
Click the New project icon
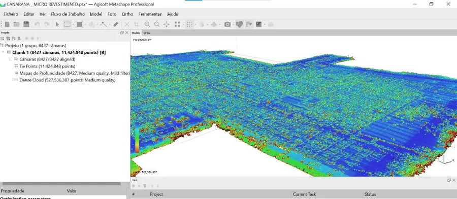tap(7, 24)
